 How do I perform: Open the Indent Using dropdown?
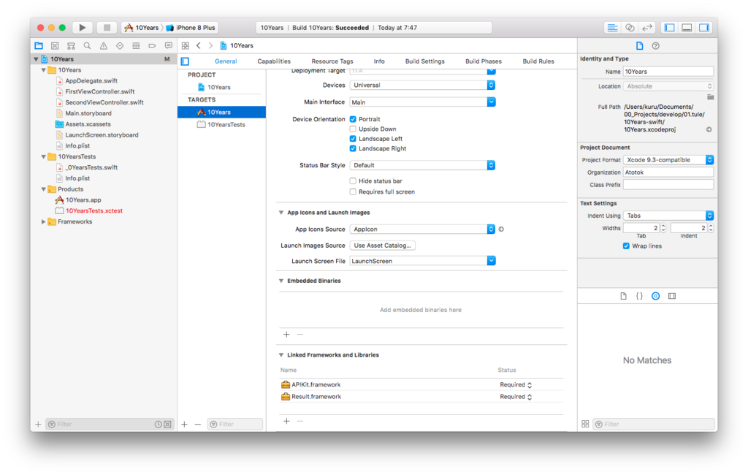[x=668, y=216]
